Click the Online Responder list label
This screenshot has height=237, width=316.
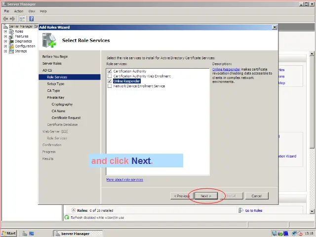(x=126, y=81)
